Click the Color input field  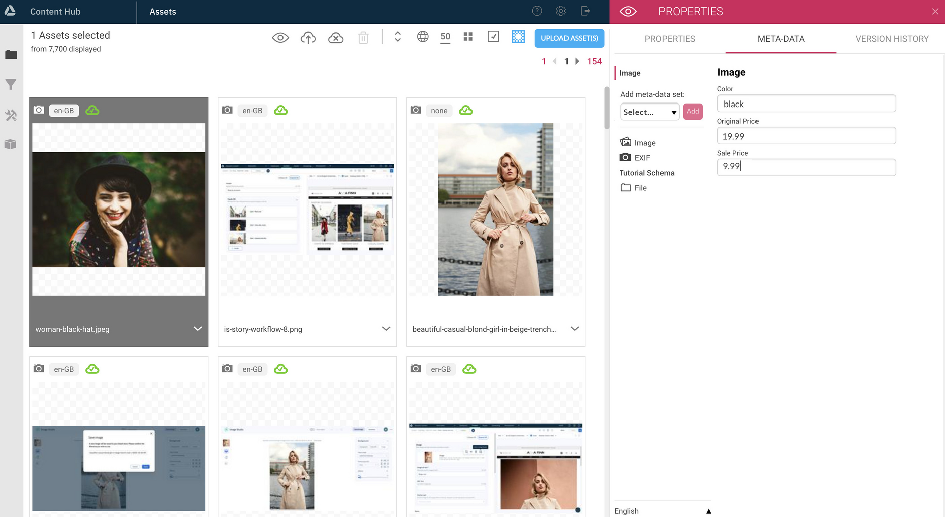pos(806,104)
